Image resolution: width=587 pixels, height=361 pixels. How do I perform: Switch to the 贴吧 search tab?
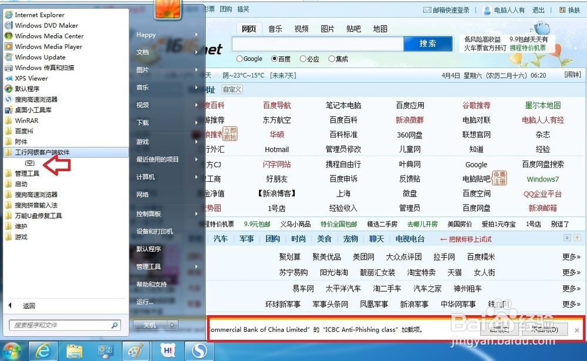[x=354, y=29]
